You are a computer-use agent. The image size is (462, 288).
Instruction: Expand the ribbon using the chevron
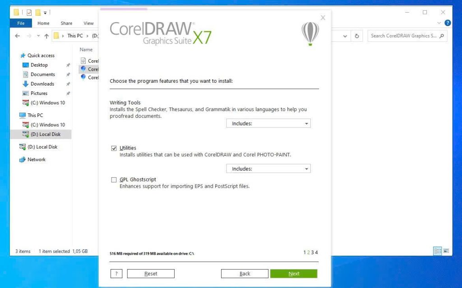tap(439, 23)
